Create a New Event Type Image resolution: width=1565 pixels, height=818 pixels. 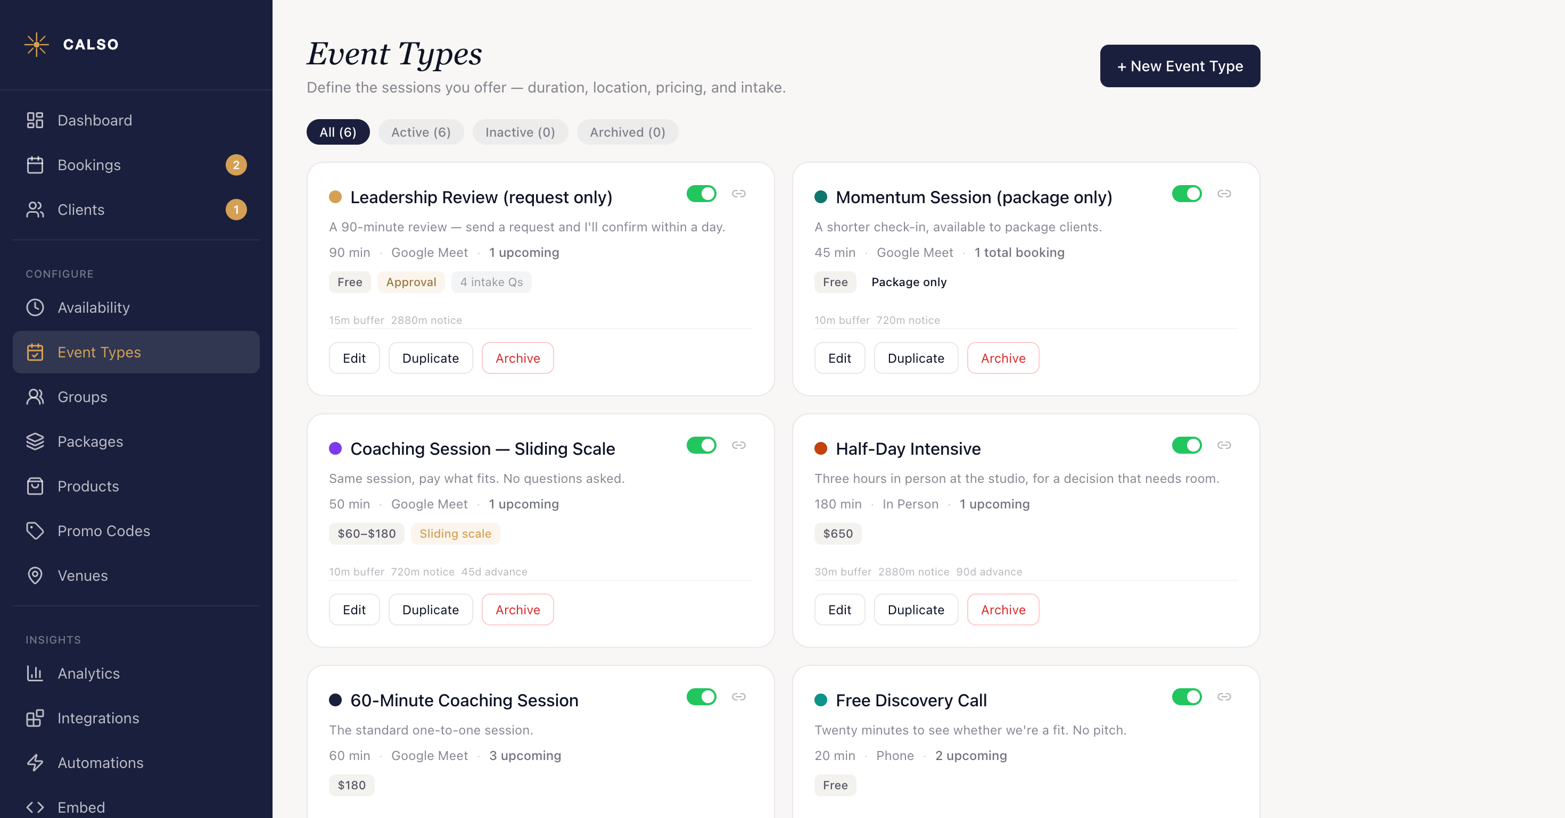pyautogui.click(x=1180, y=65)
